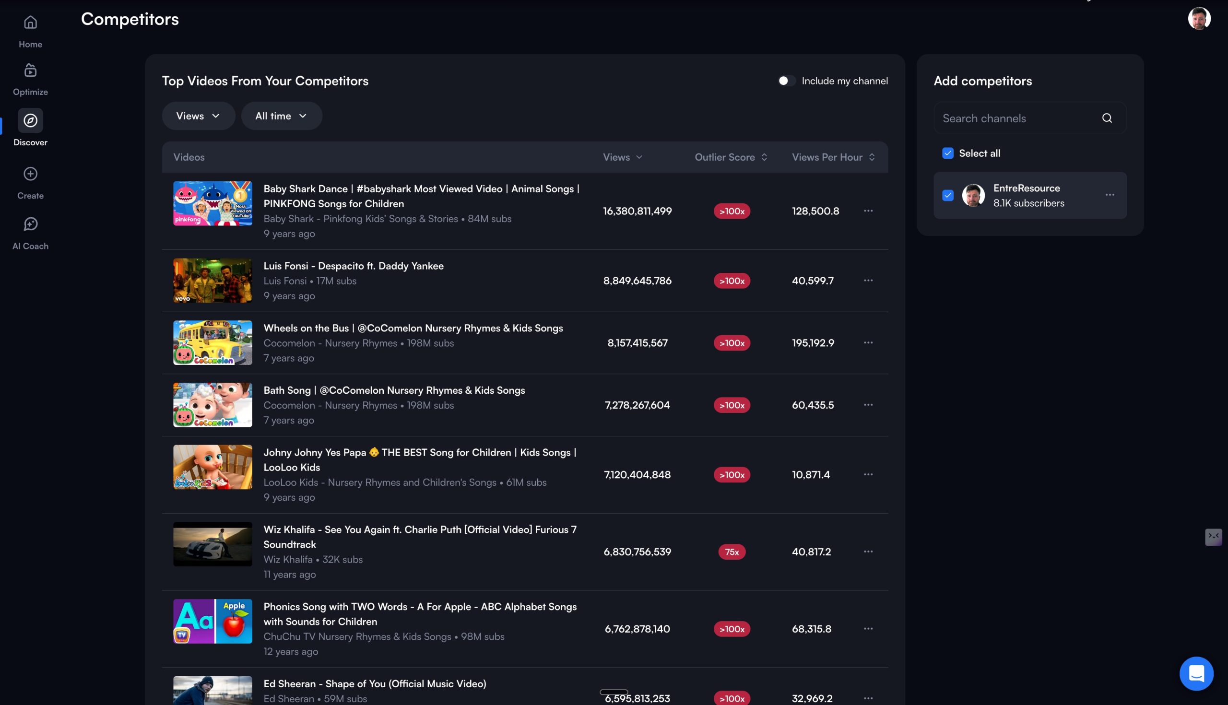
Task: Sort the table by Outlier Score
Action: point(731,157)
